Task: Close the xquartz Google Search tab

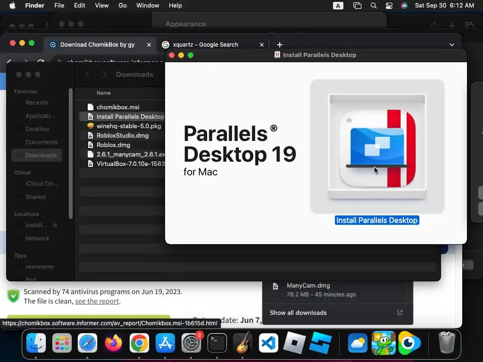Action: [x=262, y=45]
